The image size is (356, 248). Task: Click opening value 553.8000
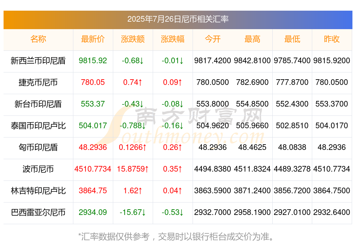pyautogui.click(x=213, y=104)
